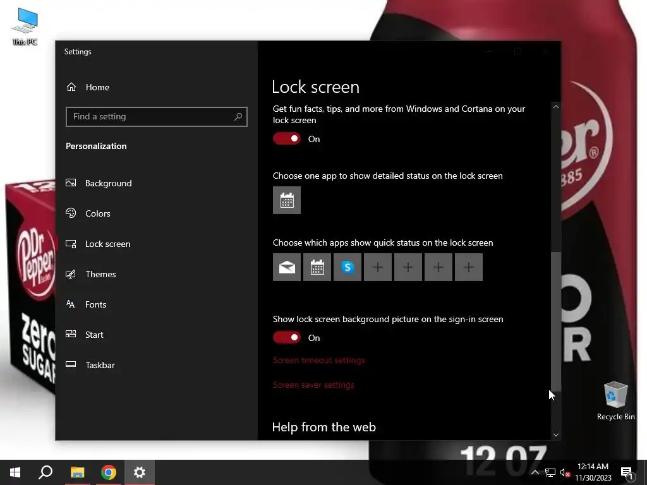Screen dimensions: 647x485
Task: Change the detailed status Calendar app
Action: click(x=287, y=200)
